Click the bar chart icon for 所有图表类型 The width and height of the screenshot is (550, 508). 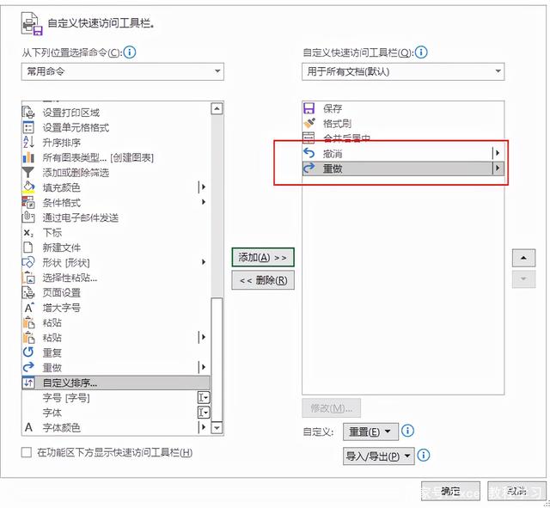coord(28,157)
